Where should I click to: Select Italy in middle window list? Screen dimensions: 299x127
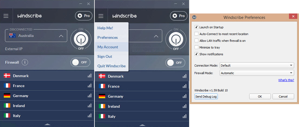pos(142,116)
